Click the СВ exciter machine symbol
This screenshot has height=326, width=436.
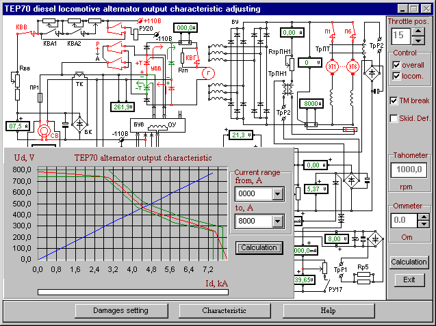tap(47, 130)
